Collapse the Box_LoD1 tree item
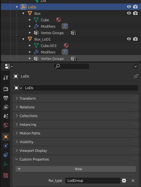 23,39
